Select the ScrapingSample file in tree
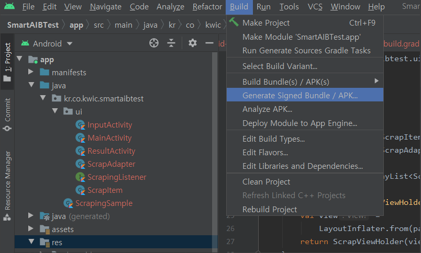421x253 pixels. (x=104, y=203)
